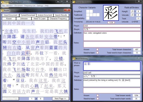Close the Reader window
The height and width of the screenshot is (102, 143).
tap(67, 10)
